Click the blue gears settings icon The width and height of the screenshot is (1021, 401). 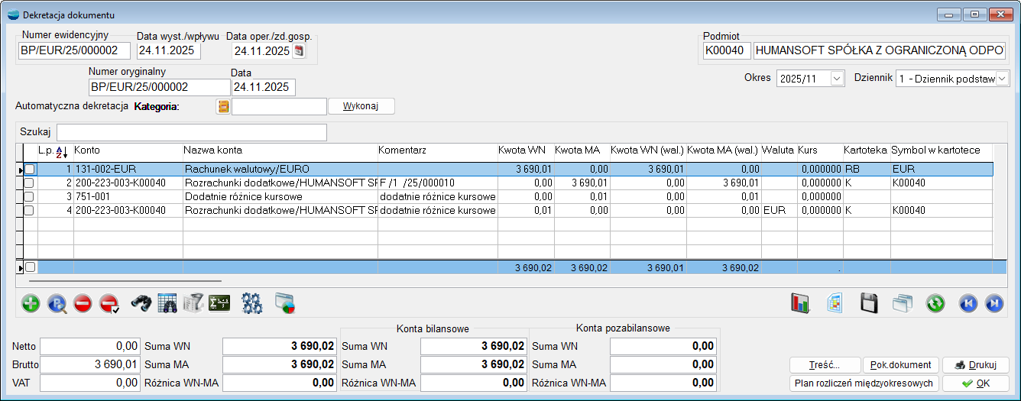(x=252, y=303)
